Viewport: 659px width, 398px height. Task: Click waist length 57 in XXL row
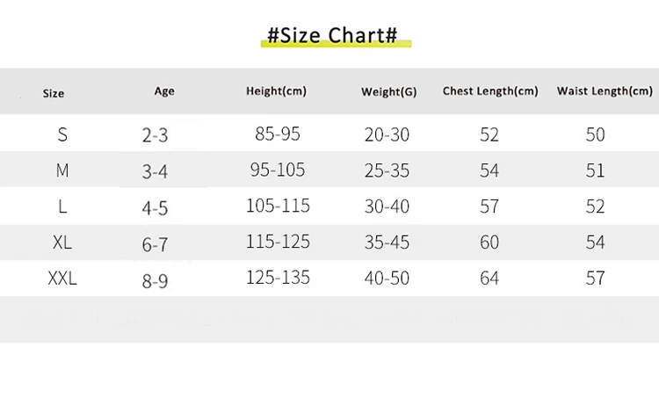pos(596,279)
